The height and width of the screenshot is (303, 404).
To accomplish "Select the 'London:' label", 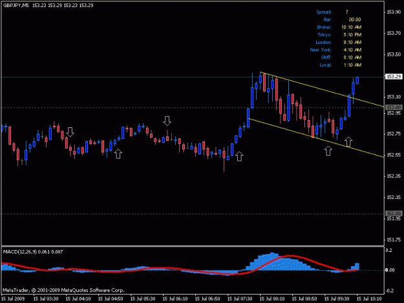I will [x=324, y=42].
